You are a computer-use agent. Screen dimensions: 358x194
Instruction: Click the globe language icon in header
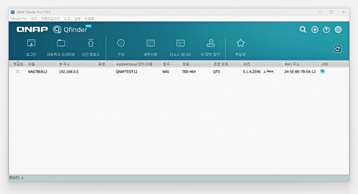pos(338,29)
